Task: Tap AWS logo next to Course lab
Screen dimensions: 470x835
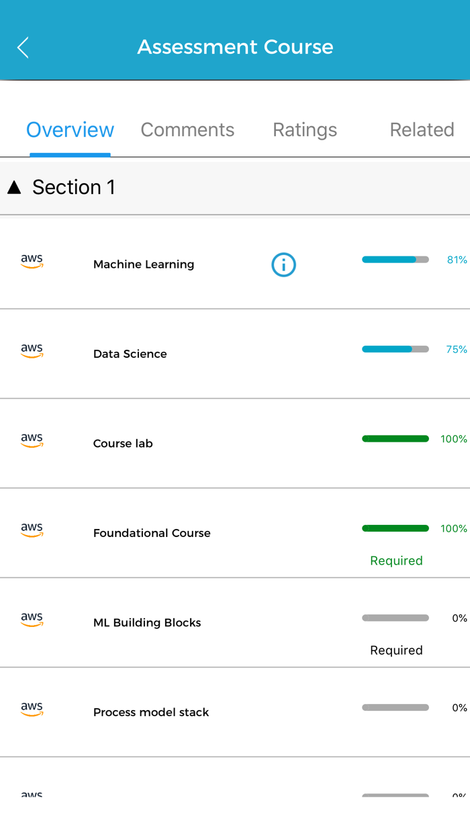Action: (x=32, y=440)
